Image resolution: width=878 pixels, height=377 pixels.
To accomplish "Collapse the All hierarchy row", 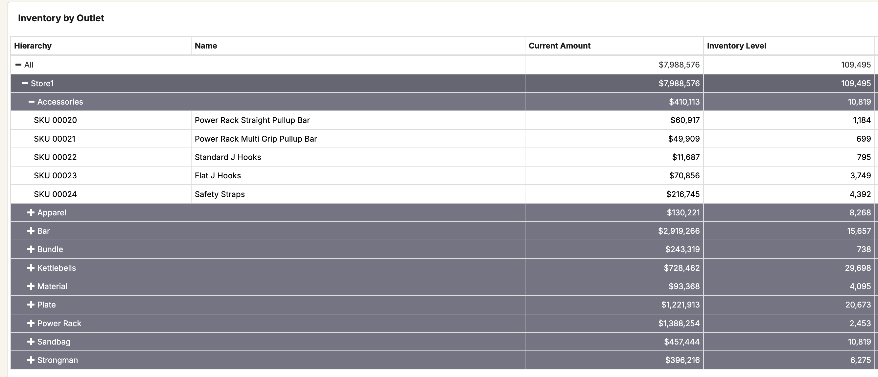I will click(x=18, y=65).
